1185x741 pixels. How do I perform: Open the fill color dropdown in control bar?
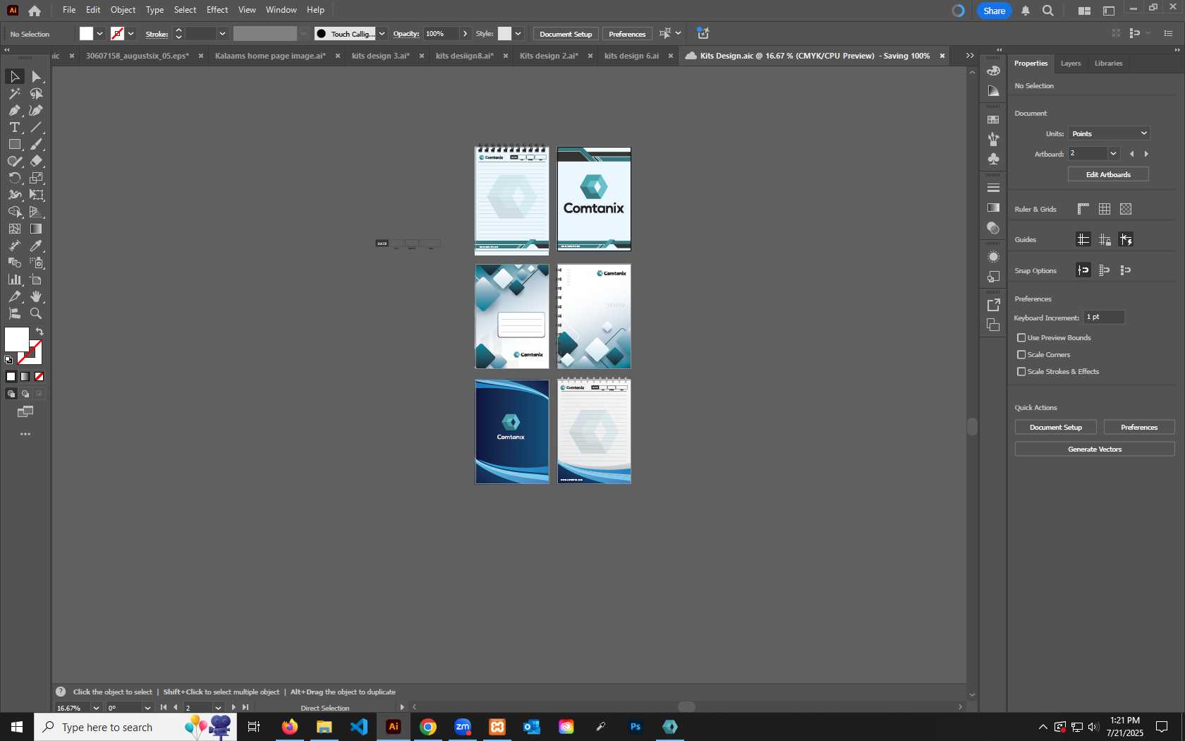[100, 33]
